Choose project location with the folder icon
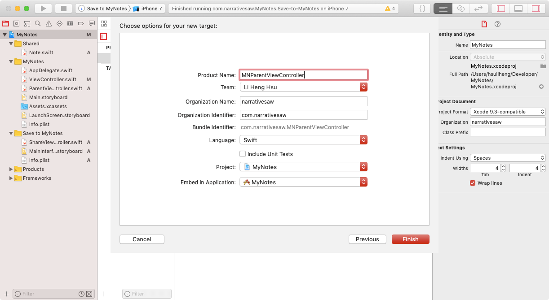This screenshot has height=300, width=549. [543, 66]
